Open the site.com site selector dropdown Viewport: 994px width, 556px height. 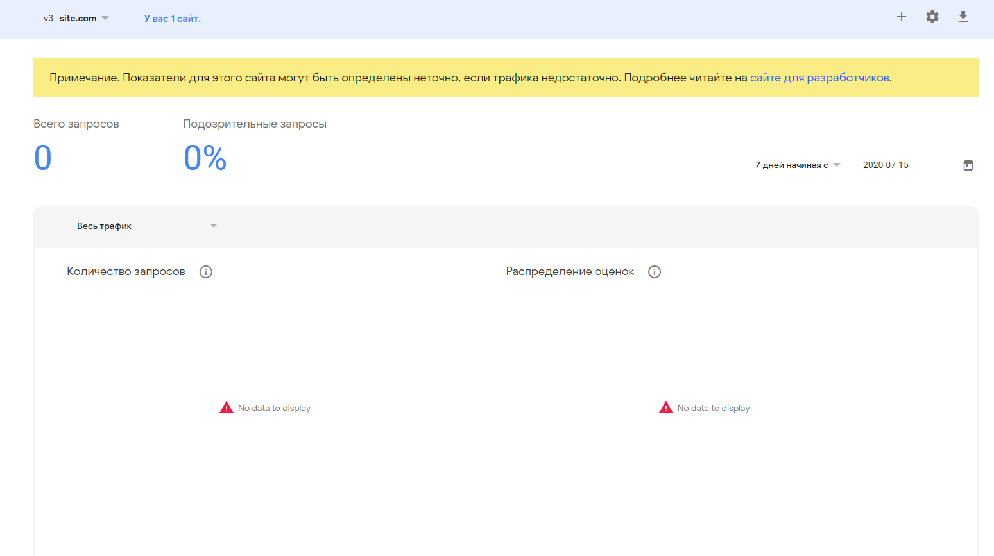coord(76,18)
